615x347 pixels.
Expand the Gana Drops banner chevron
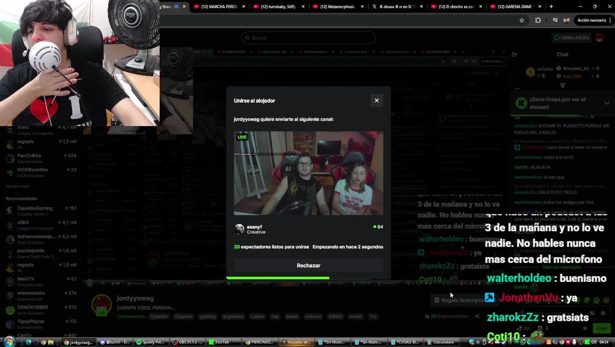click(607, 103)
